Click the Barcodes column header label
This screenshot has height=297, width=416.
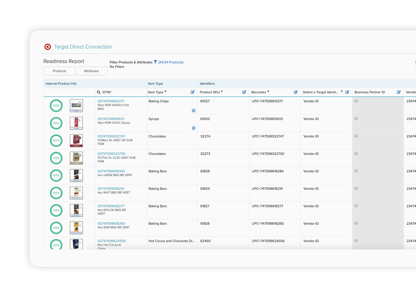(x=259, y=92)
